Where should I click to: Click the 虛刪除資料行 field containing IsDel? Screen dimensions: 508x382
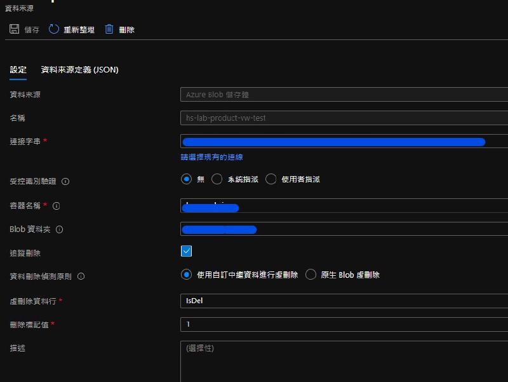[x=343, y=301]
